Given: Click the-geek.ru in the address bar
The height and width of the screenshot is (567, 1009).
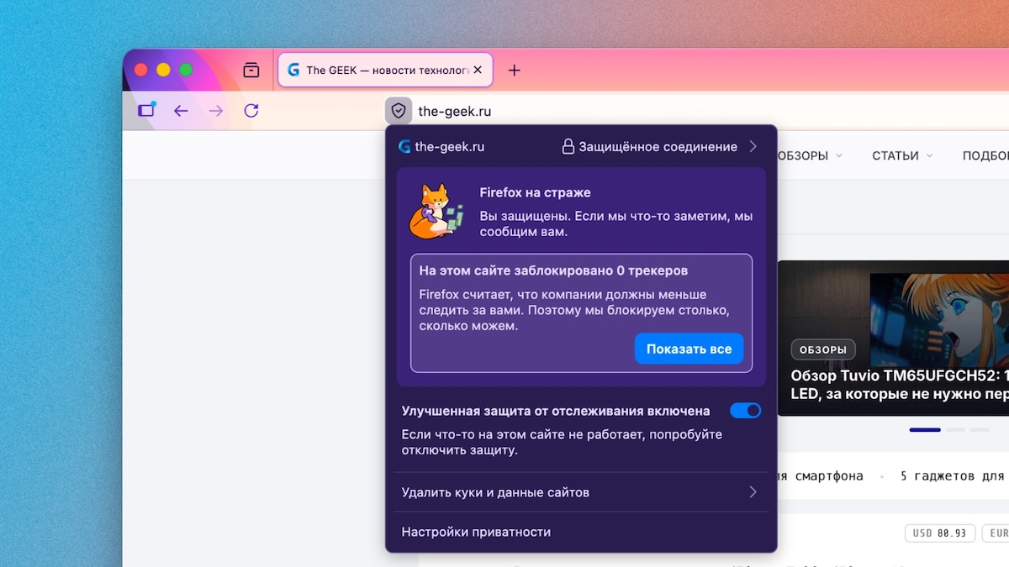Looking at the screenshot, I should tap(454, 111).
